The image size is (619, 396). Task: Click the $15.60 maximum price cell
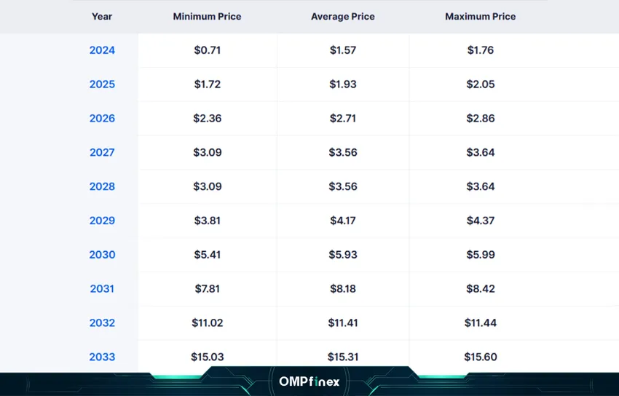[480, 357]
